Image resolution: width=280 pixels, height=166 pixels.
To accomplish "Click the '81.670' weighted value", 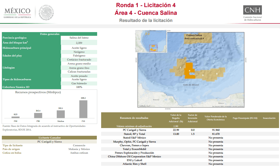I will click(x=216, y=134).
